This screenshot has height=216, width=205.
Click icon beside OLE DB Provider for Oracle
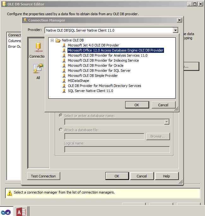pyautogui.click(x=64, y=65)
